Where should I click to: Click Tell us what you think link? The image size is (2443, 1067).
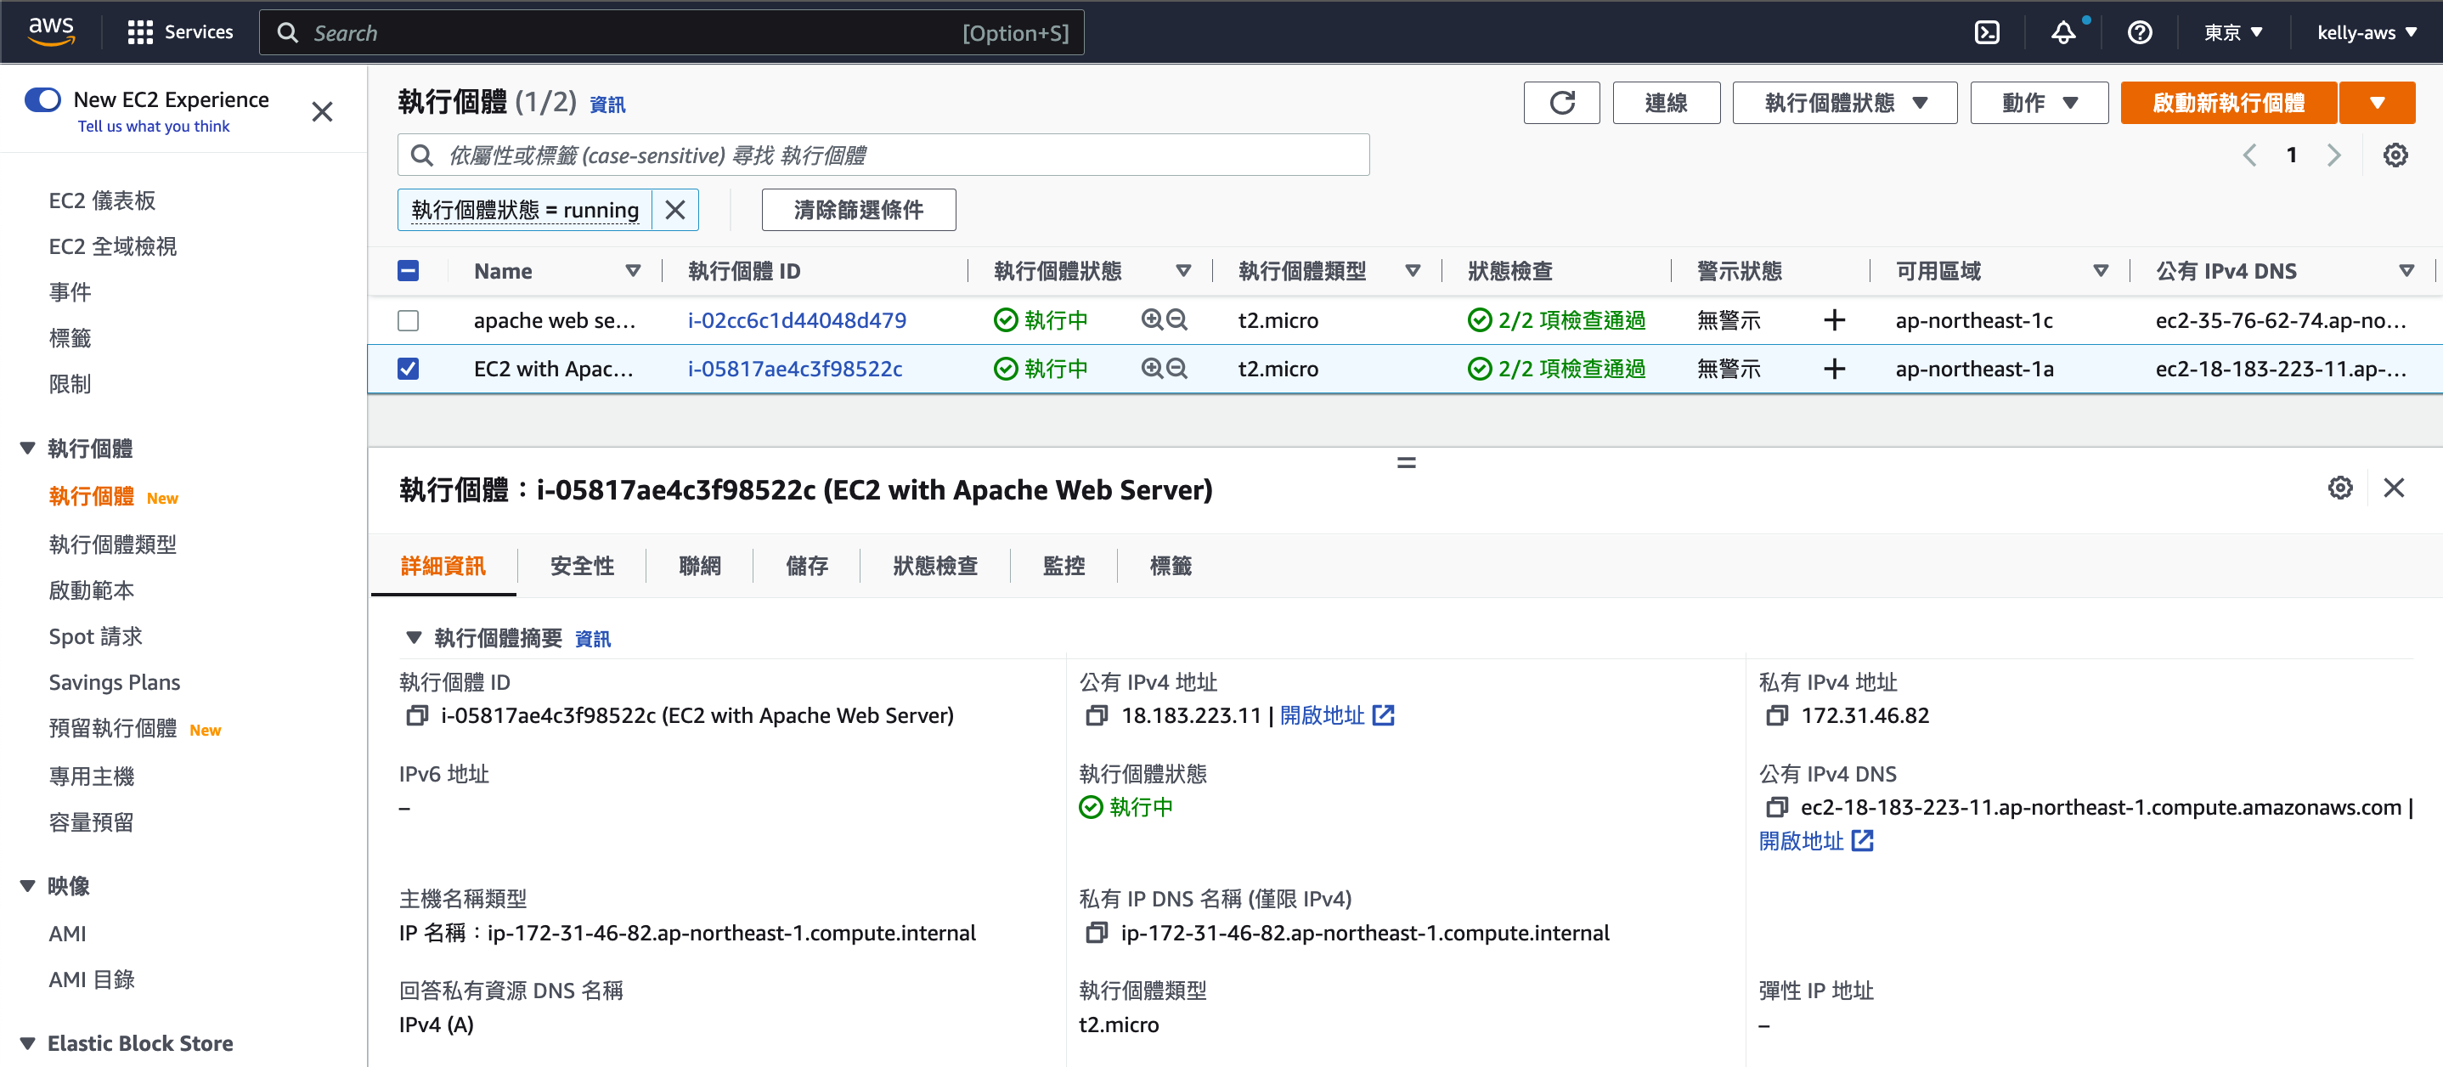(154, 126)
